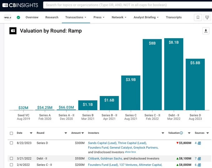Viewport: 212px width, 168px height.
Task: Open General Catalyst investor link
Action: 121,148
